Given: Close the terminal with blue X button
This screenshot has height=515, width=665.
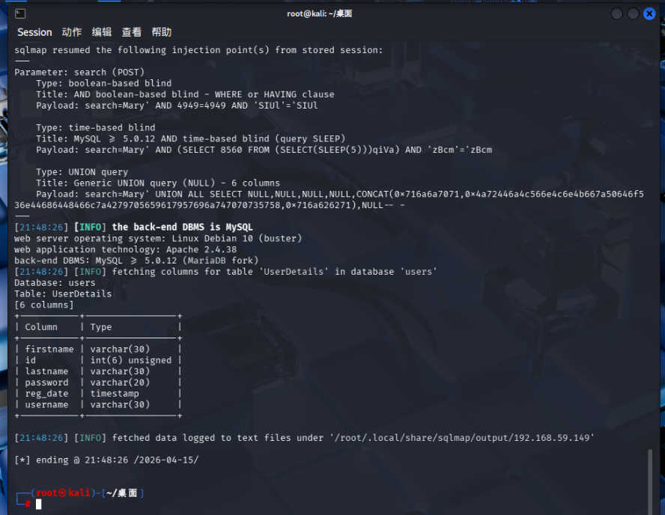Looking at the screenshot, I should coord(649,14).
